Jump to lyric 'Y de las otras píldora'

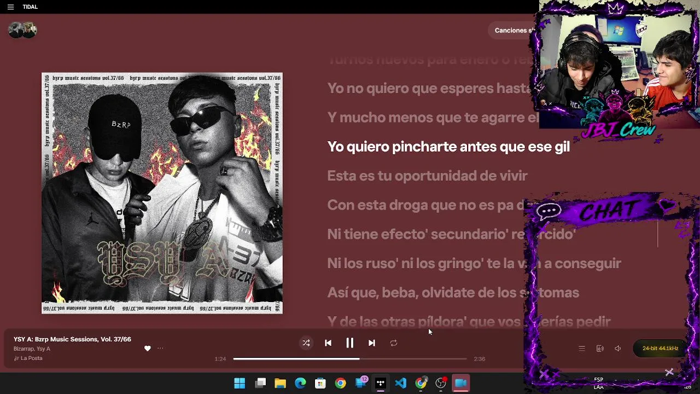pos(469,322)
